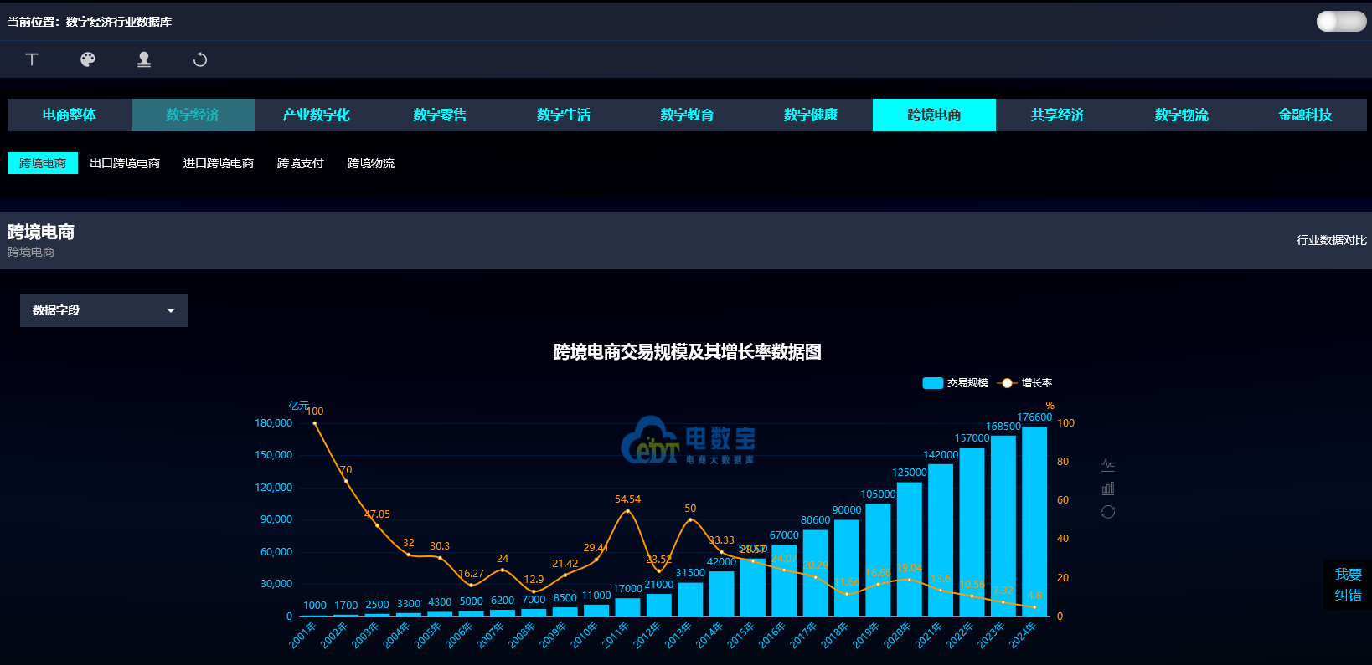Open the 数字零售 tab
Screen dimensions: 1372x665
tap(440, 115)
